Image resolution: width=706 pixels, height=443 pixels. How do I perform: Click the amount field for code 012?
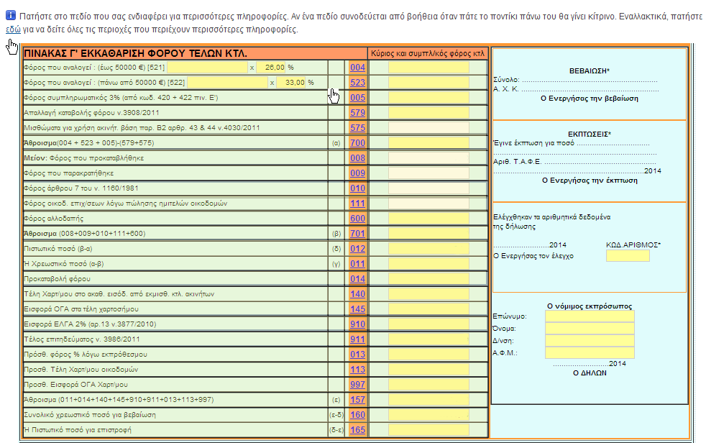pyautogui.click(x=428, y=249)
